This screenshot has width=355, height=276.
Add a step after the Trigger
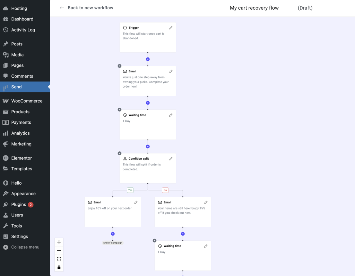point(148,59)
